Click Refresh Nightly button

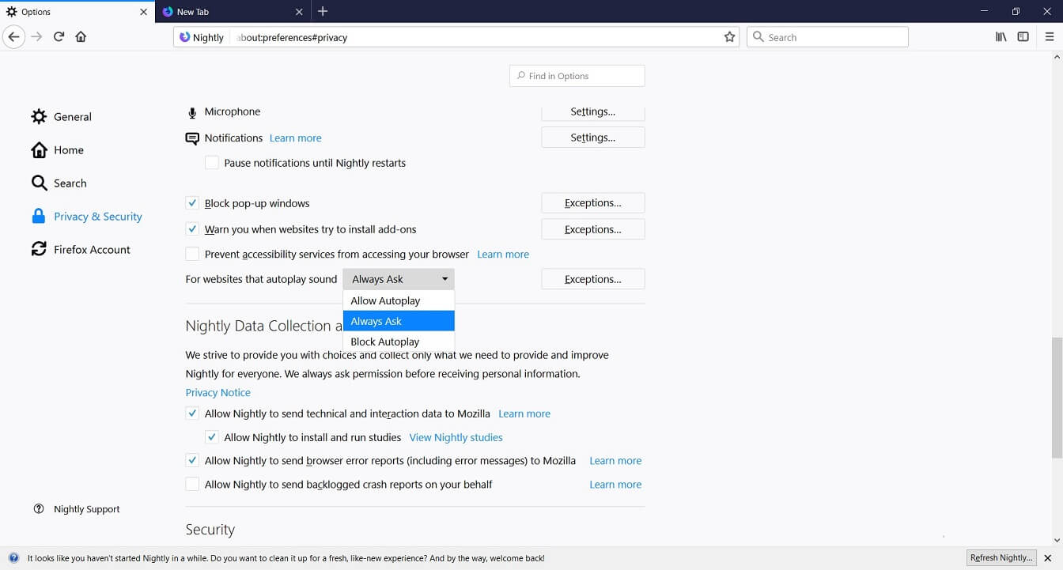[x=1001, y=558]
